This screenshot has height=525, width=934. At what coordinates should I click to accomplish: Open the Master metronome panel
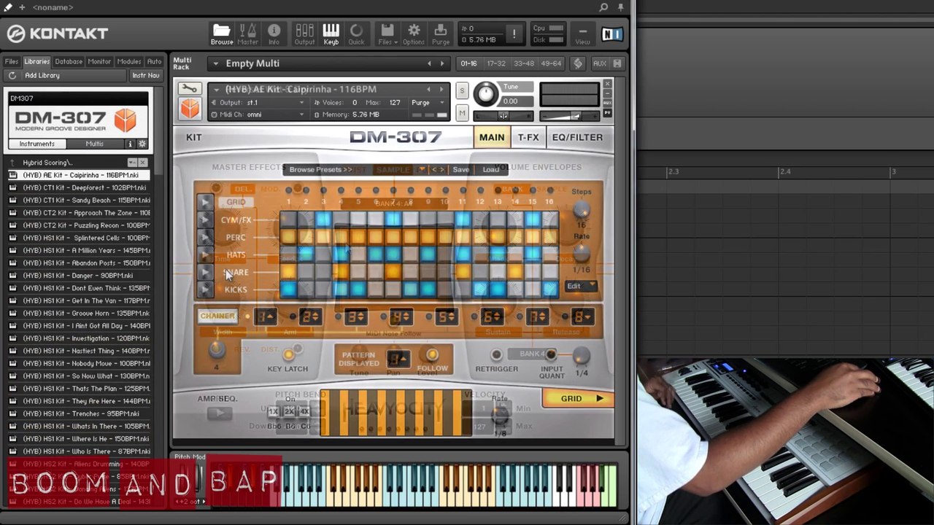[x=248, y=34]
